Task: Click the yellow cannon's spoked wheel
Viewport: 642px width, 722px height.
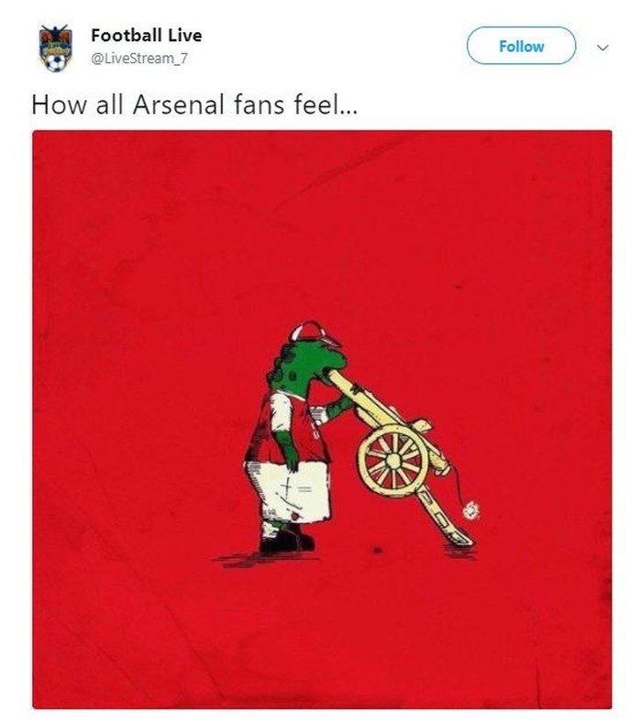Action: pyautogui.click(x=393, y=460)
